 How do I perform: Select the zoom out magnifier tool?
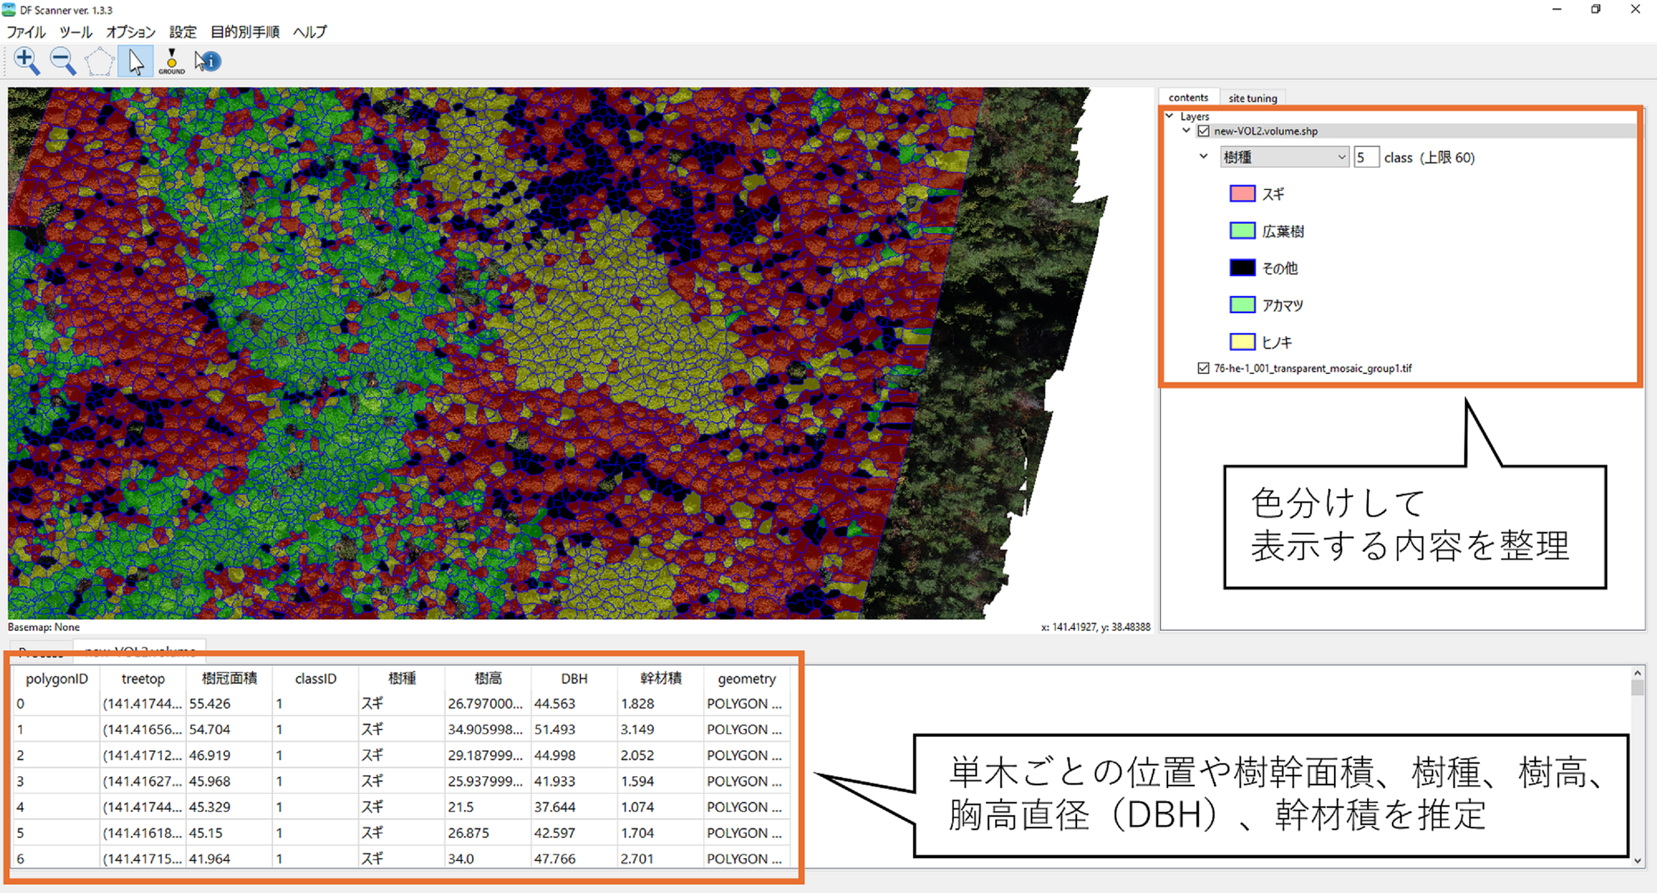[x=62, y=61]
